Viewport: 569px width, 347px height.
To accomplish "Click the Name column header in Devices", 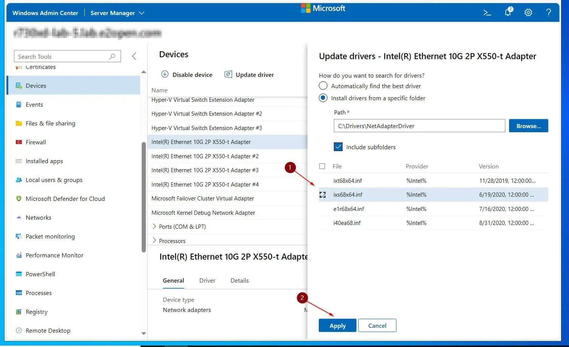I will click(x=159, y=90).
